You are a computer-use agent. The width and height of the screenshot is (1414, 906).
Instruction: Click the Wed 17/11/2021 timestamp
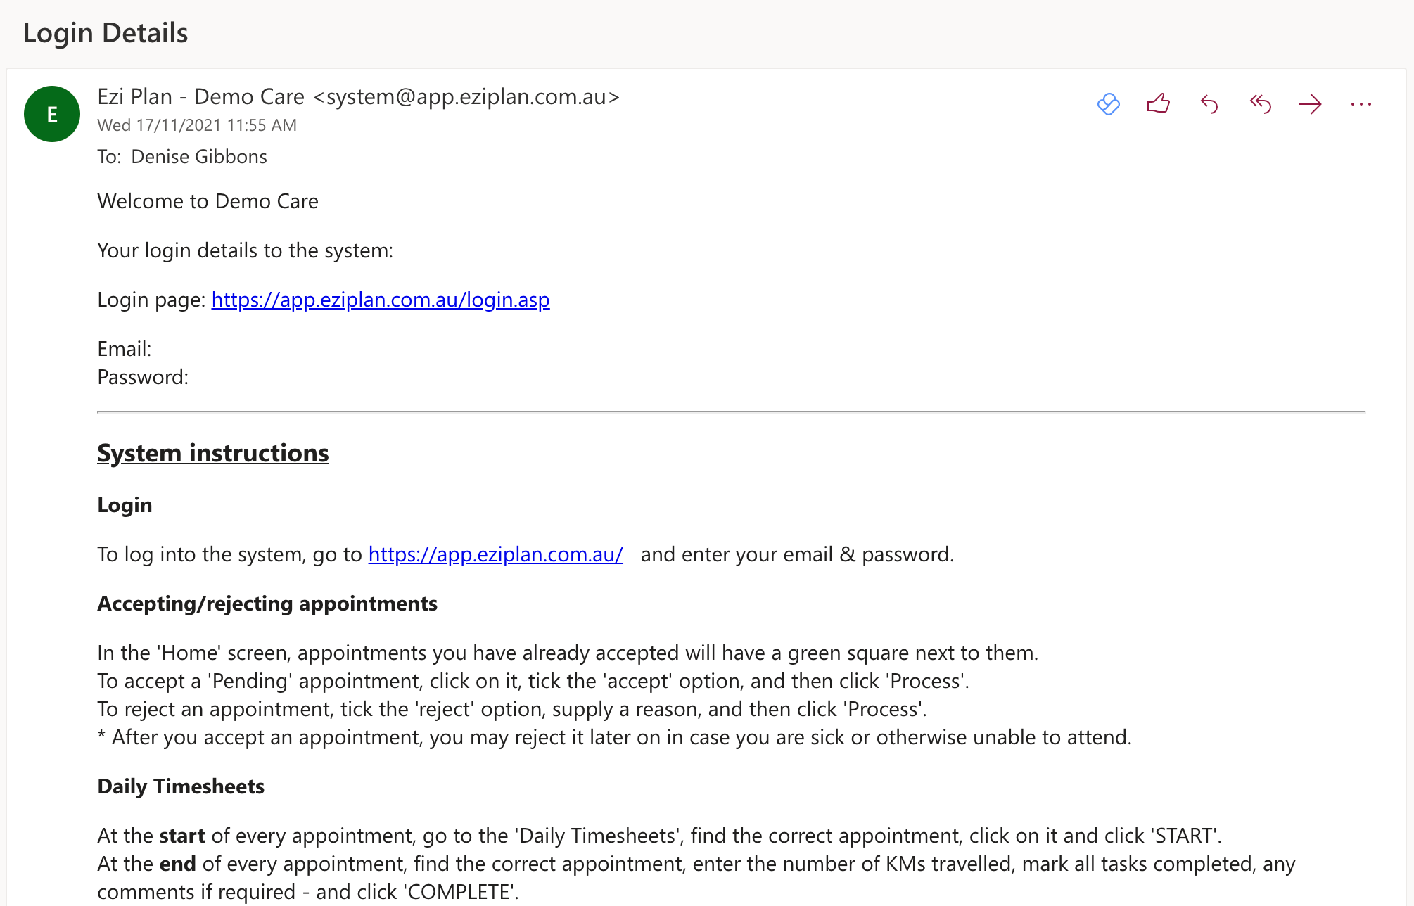(x=197, y=125)
